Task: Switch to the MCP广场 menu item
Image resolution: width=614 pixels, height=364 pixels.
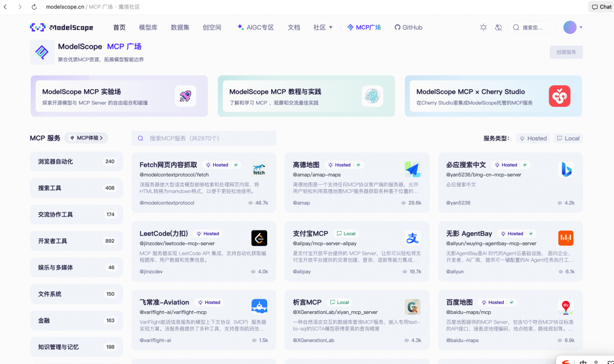Action: tap(364, 27)
